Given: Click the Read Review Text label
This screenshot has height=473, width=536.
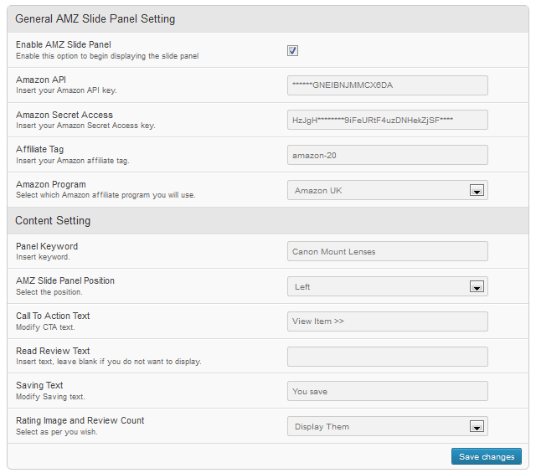Looking at the screenshot, I should point(53,351).
